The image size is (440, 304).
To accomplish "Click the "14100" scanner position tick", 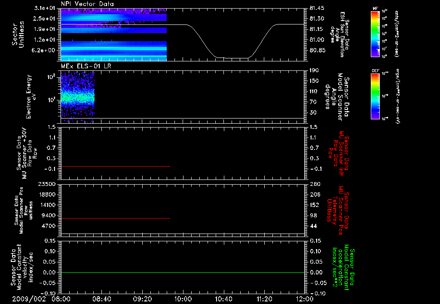I will [x=47, y=205].
